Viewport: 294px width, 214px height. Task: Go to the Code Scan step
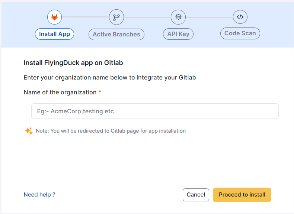240,33
